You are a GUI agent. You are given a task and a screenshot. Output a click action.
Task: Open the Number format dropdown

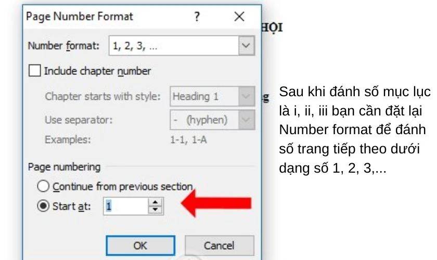[247, 45]
